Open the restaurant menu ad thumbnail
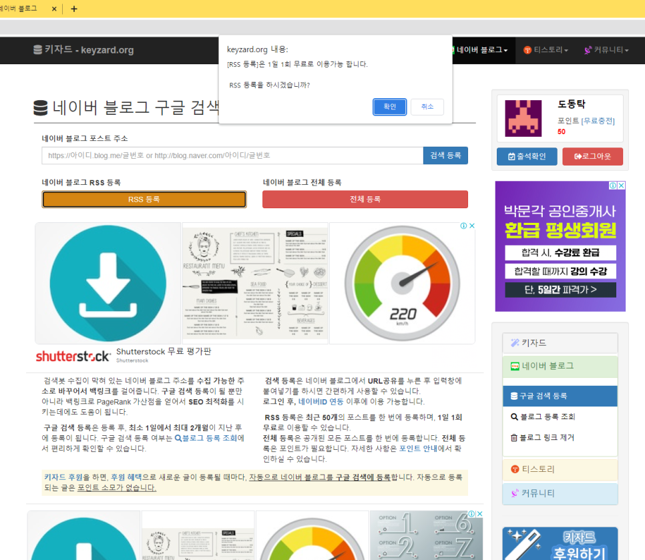Screen dimensions: 645x560 255,283
